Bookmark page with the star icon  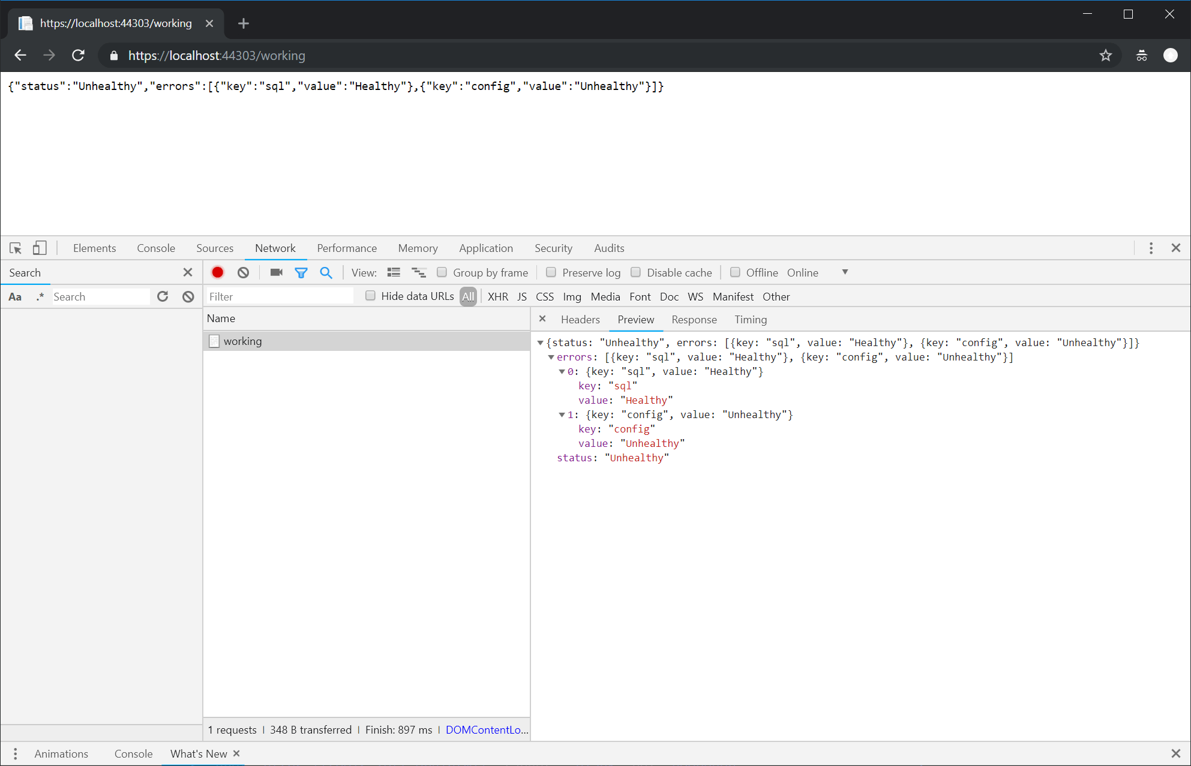click(x=1105, y=55)
